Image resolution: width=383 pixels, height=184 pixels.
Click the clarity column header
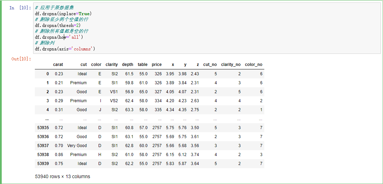point(112,65)
